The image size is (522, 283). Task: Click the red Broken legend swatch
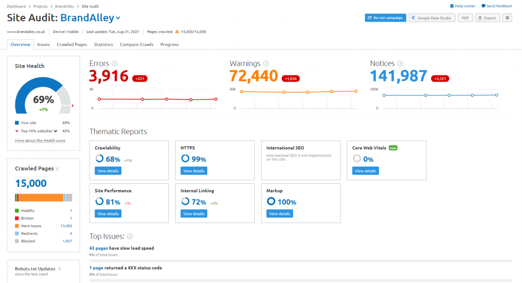click(x=17, y=218)
